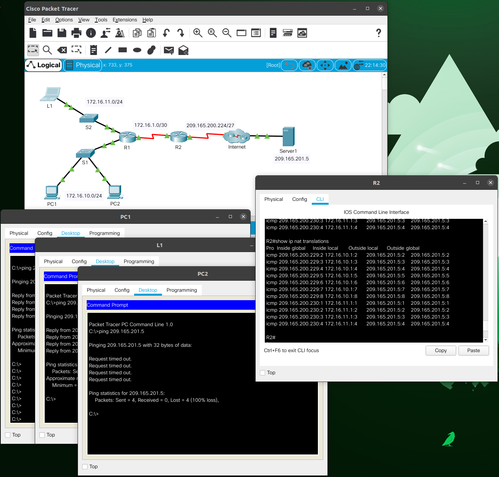The width and height of the screenshot is (499, 477).
Task: Click the Move Object arrows icon
Action: 325,65
